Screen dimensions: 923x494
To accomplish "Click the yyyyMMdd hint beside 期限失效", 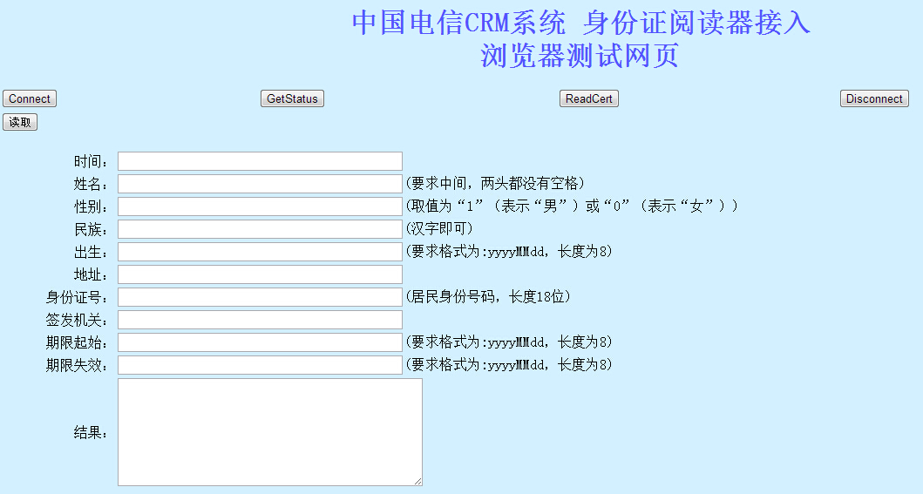I will click(509, 365).
